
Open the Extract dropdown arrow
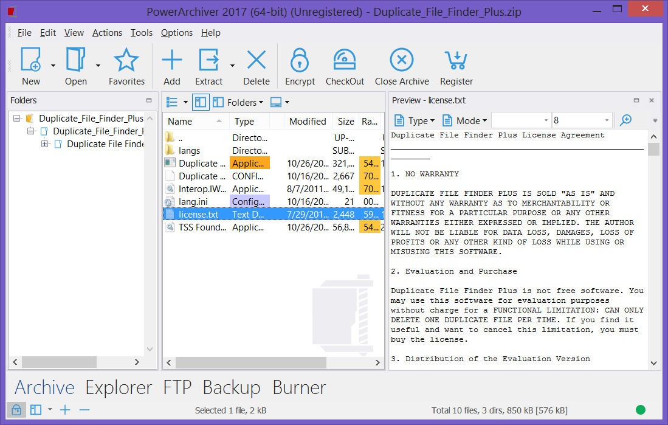pyautogui.click(x=232, y=66)
